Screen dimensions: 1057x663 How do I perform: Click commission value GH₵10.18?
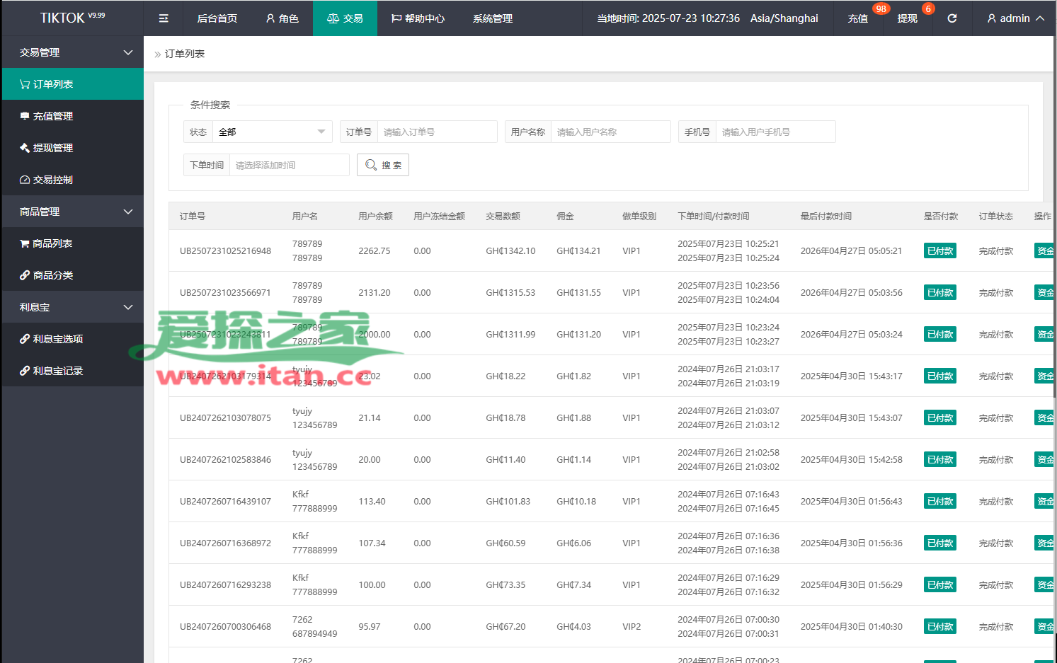(576, 501)
